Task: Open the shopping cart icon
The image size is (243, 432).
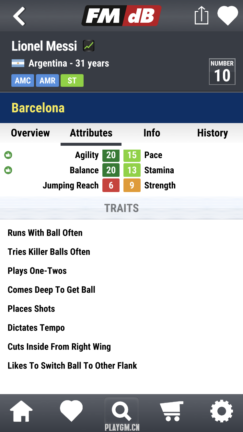Action: (172, 411)
